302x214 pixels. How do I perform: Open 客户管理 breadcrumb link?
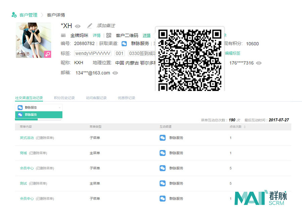click(28, 15)
